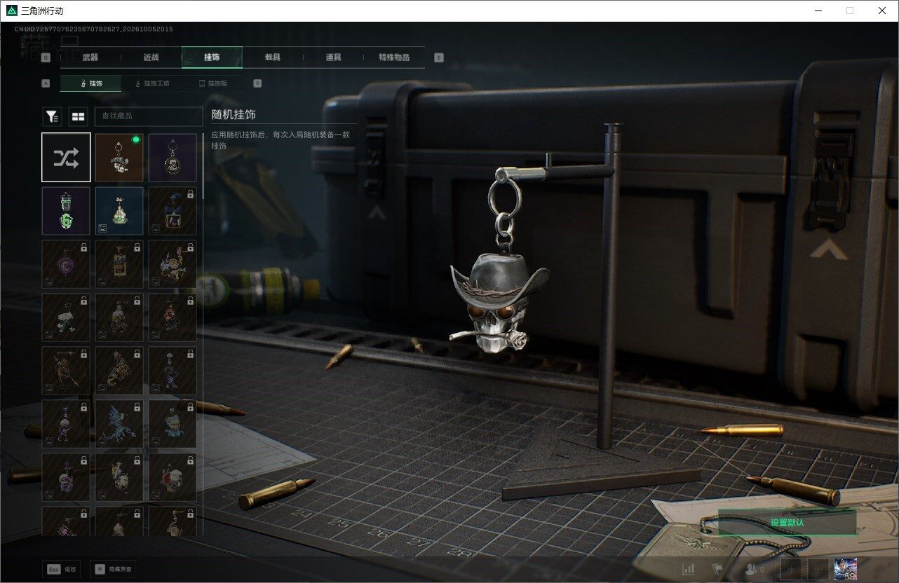Image resolution: width=899 pixels, height=583 pixels.
Task: Open the 载具 tab
Action: coord(272,57)
